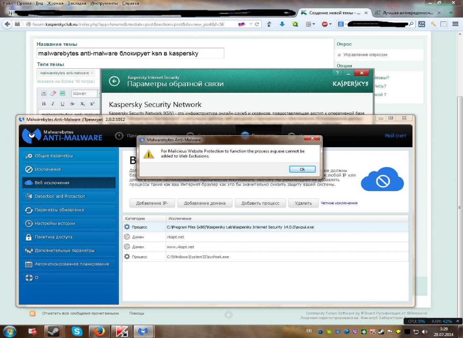463x338 pixels.
Task: Open Дополнительные параметры section
Action: pyautogui.click(x=69, y=251)
